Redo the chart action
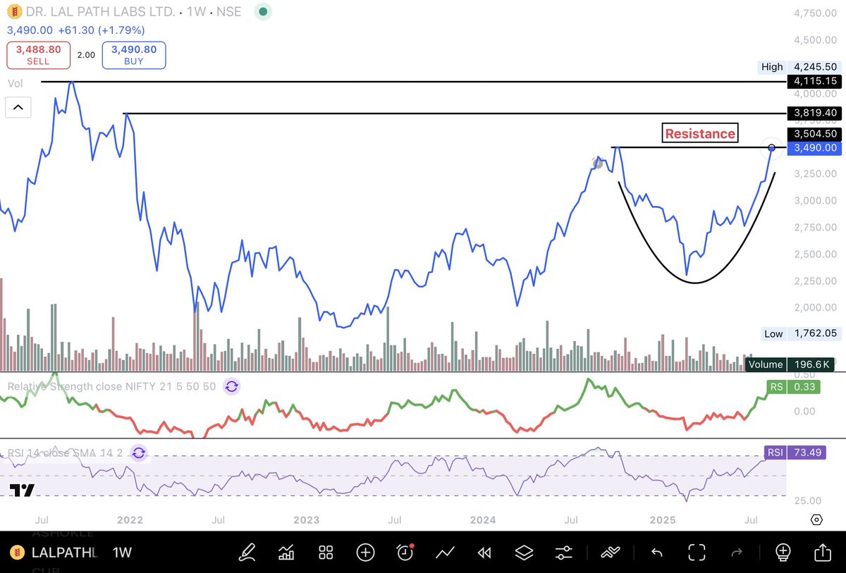Screen dimensions: 846x573 [737, 553]
